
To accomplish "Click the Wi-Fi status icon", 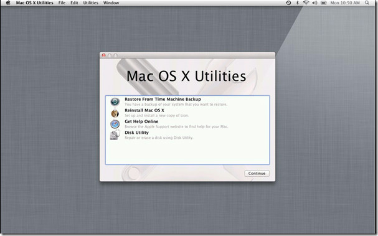I will tap(306, 2).
